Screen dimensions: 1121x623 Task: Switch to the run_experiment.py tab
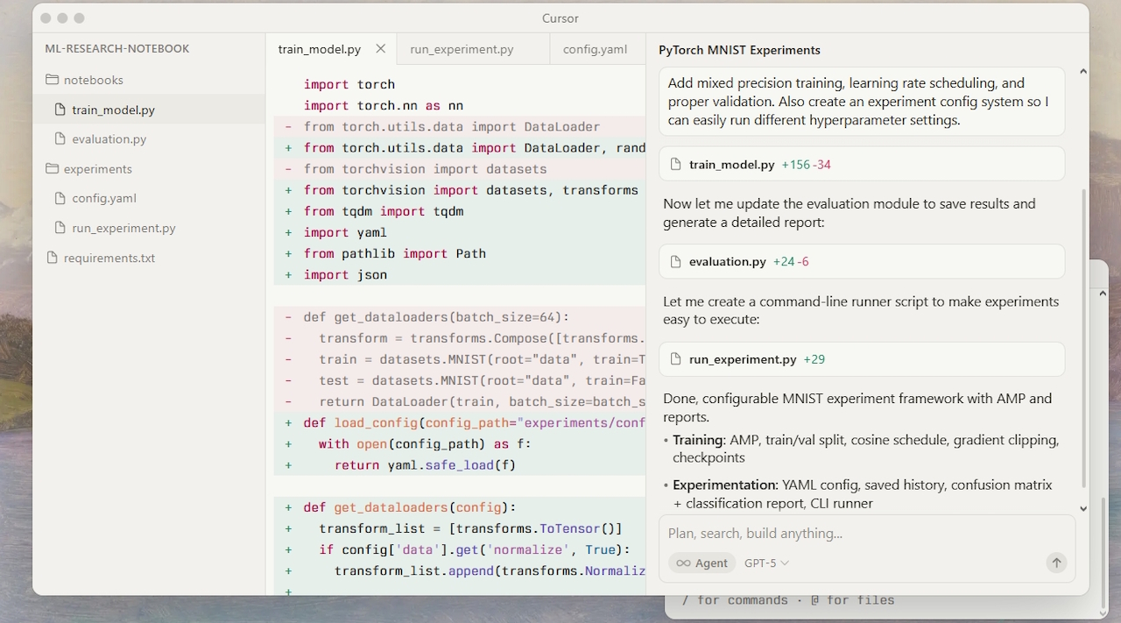(462, 49)
